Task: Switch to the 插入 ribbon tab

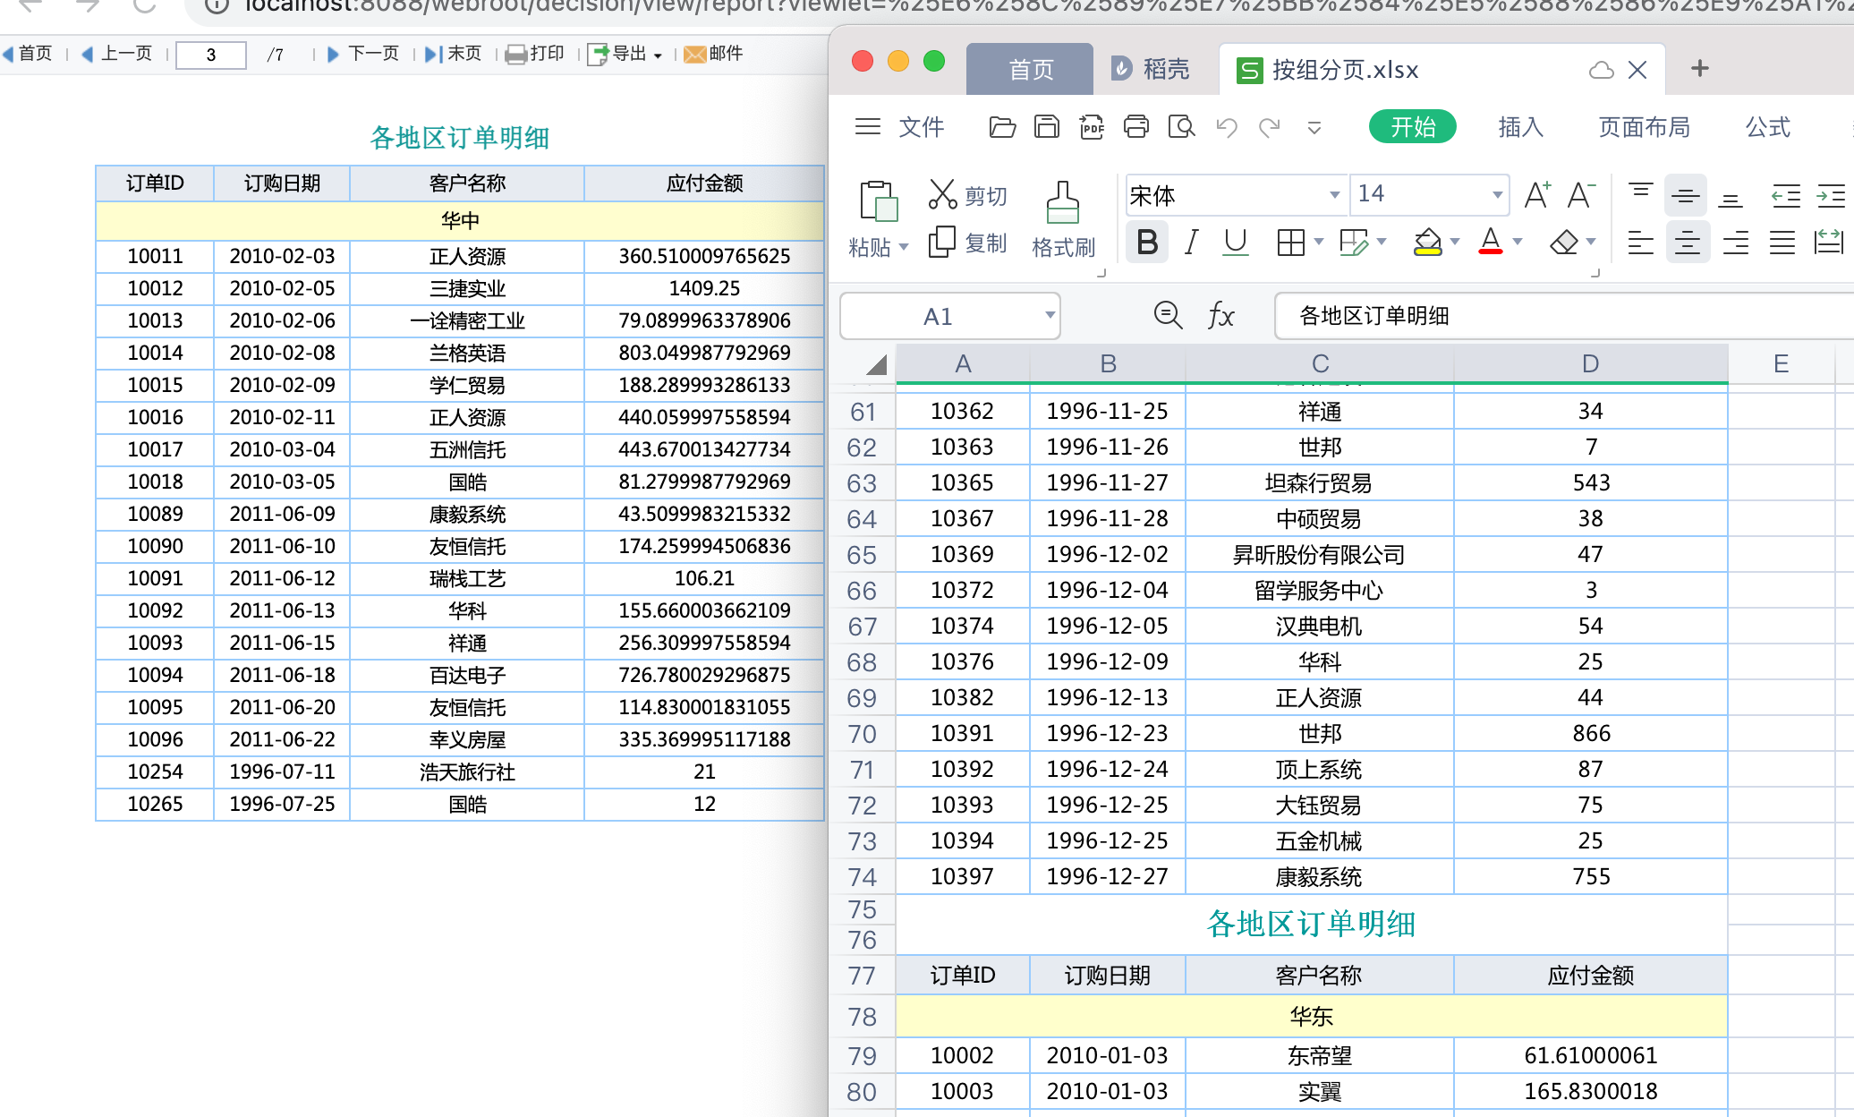Action: [1520, 127]
